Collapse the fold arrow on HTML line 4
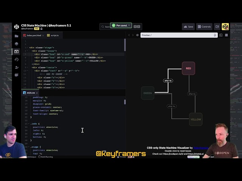The width and height of the screenshot is (242, 181). [28, 51]
